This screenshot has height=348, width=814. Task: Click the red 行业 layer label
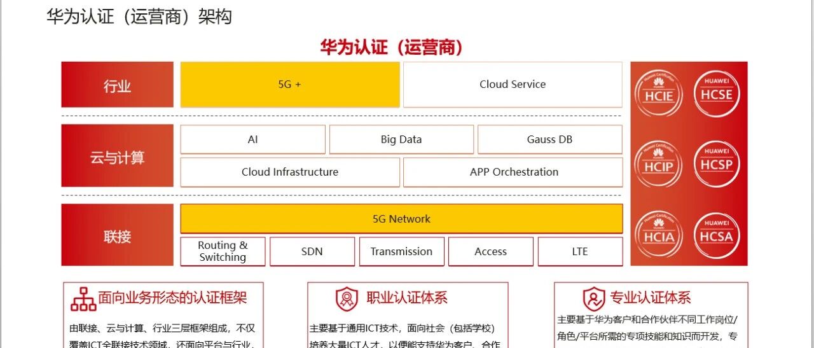pyautogui.click(x=117, y=85)
